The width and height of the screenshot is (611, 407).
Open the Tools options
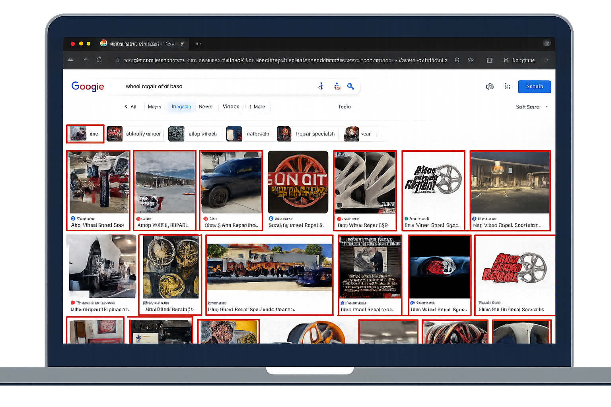pyautogui.click(x=344, y=107)
